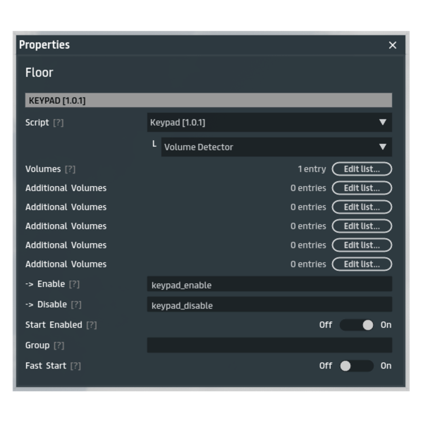The image size is (423, 423).
Task: Show the Fast Start help tooltip
Action: (76, 366)
